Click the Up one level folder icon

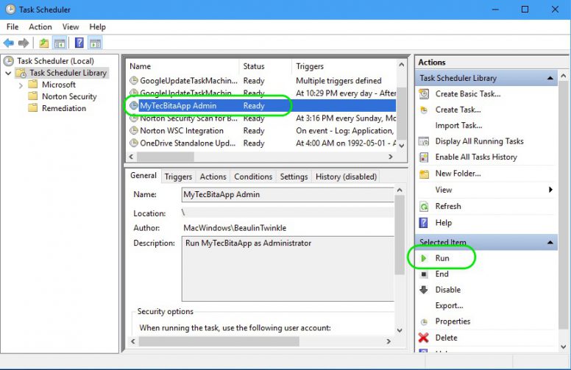coord(43,43)
